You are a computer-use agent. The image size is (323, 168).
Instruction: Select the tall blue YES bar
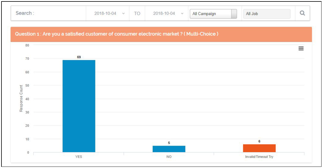[x=79, y=106]
